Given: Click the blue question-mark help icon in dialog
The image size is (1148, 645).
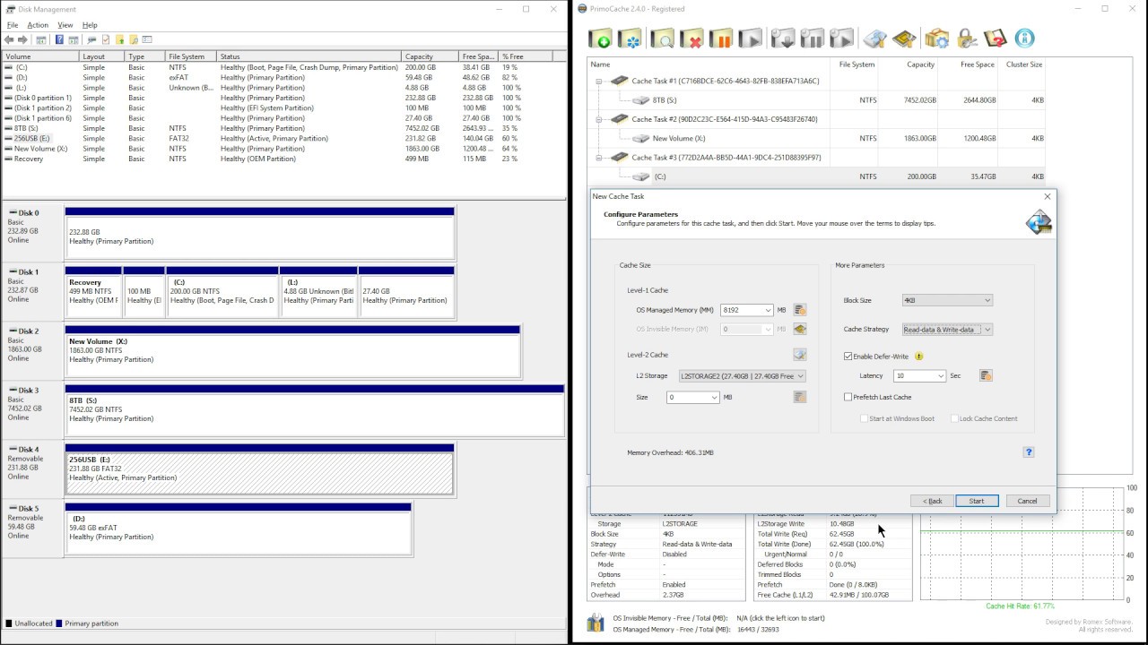Looking at the screenshot, I should click(x=1029, y=452).
